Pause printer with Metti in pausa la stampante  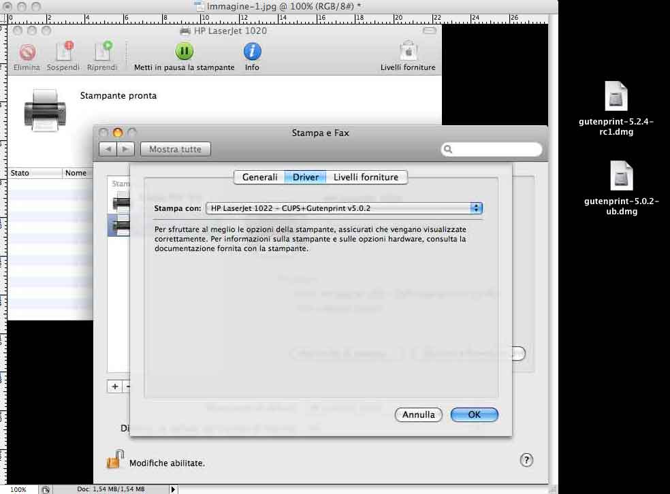[184, 51]
